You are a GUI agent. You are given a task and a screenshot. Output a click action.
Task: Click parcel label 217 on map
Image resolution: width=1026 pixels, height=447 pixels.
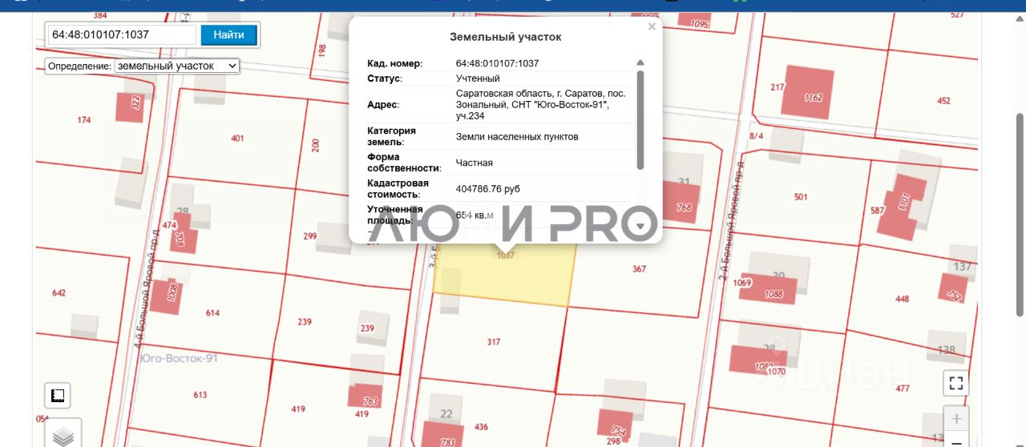(777, 87)
